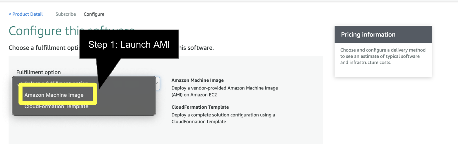Click the bold Amazon Machine Image description heading
Screen dimensions: 458x152
pyautogui.click(x=197, y=80)
